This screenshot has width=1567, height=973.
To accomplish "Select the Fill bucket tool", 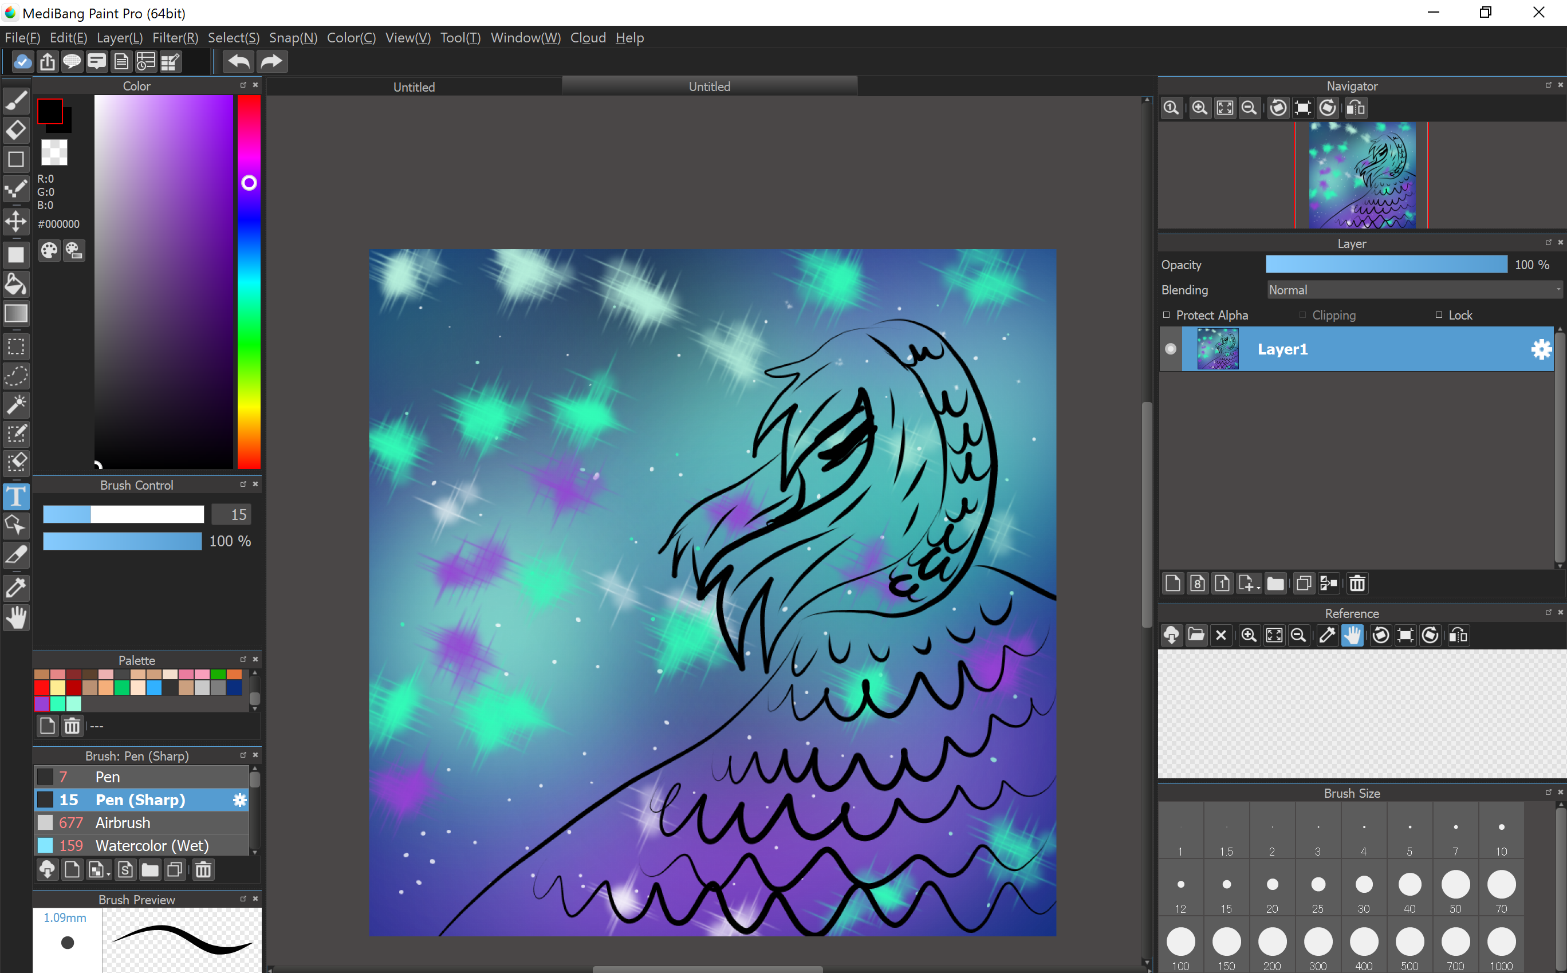I will (16, 284).
